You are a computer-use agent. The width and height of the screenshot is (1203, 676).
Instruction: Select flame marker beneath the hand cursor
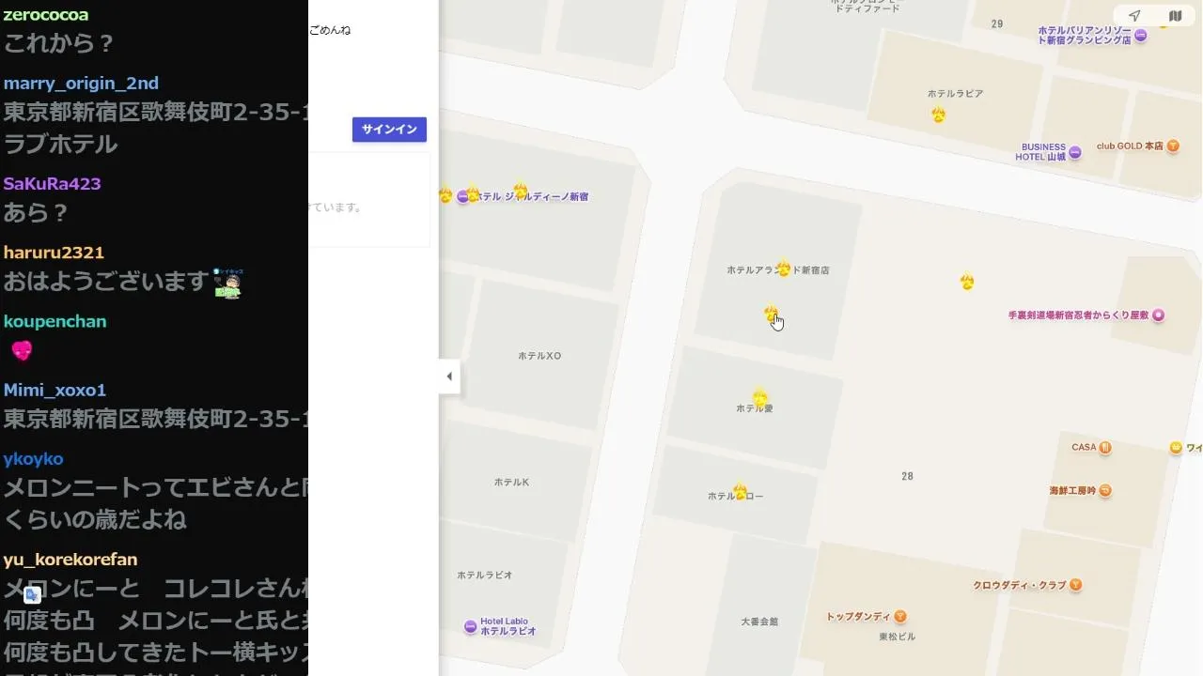pos(771,313)
